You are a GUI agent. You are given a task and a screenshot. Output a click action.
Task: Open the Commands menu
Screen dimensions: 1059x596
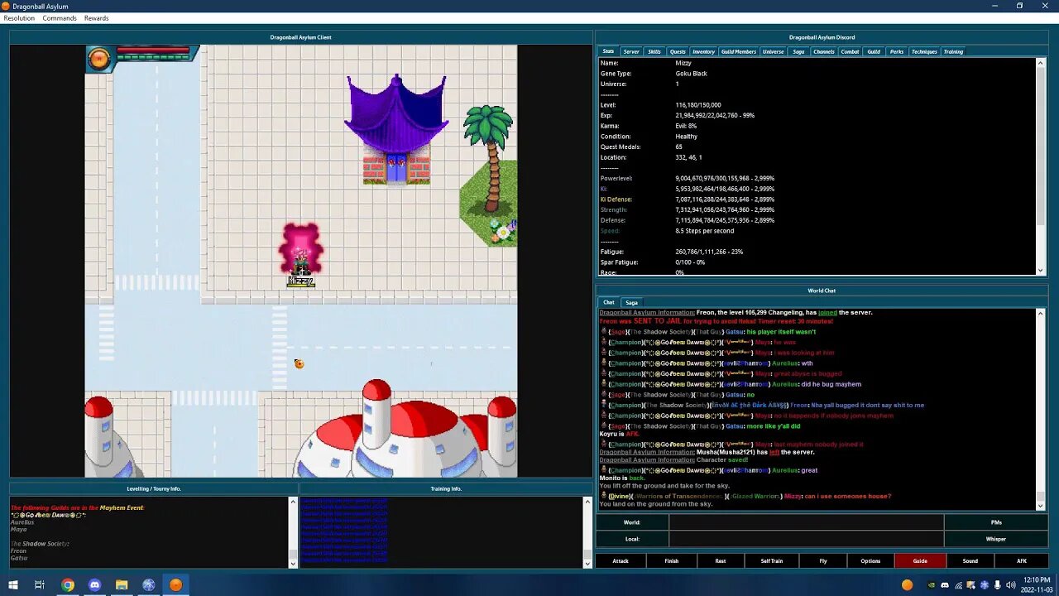[60, 18]
